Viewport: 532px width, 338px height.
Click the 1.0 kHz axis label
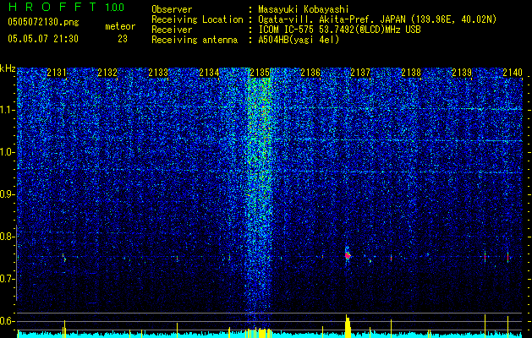[8, 152]
